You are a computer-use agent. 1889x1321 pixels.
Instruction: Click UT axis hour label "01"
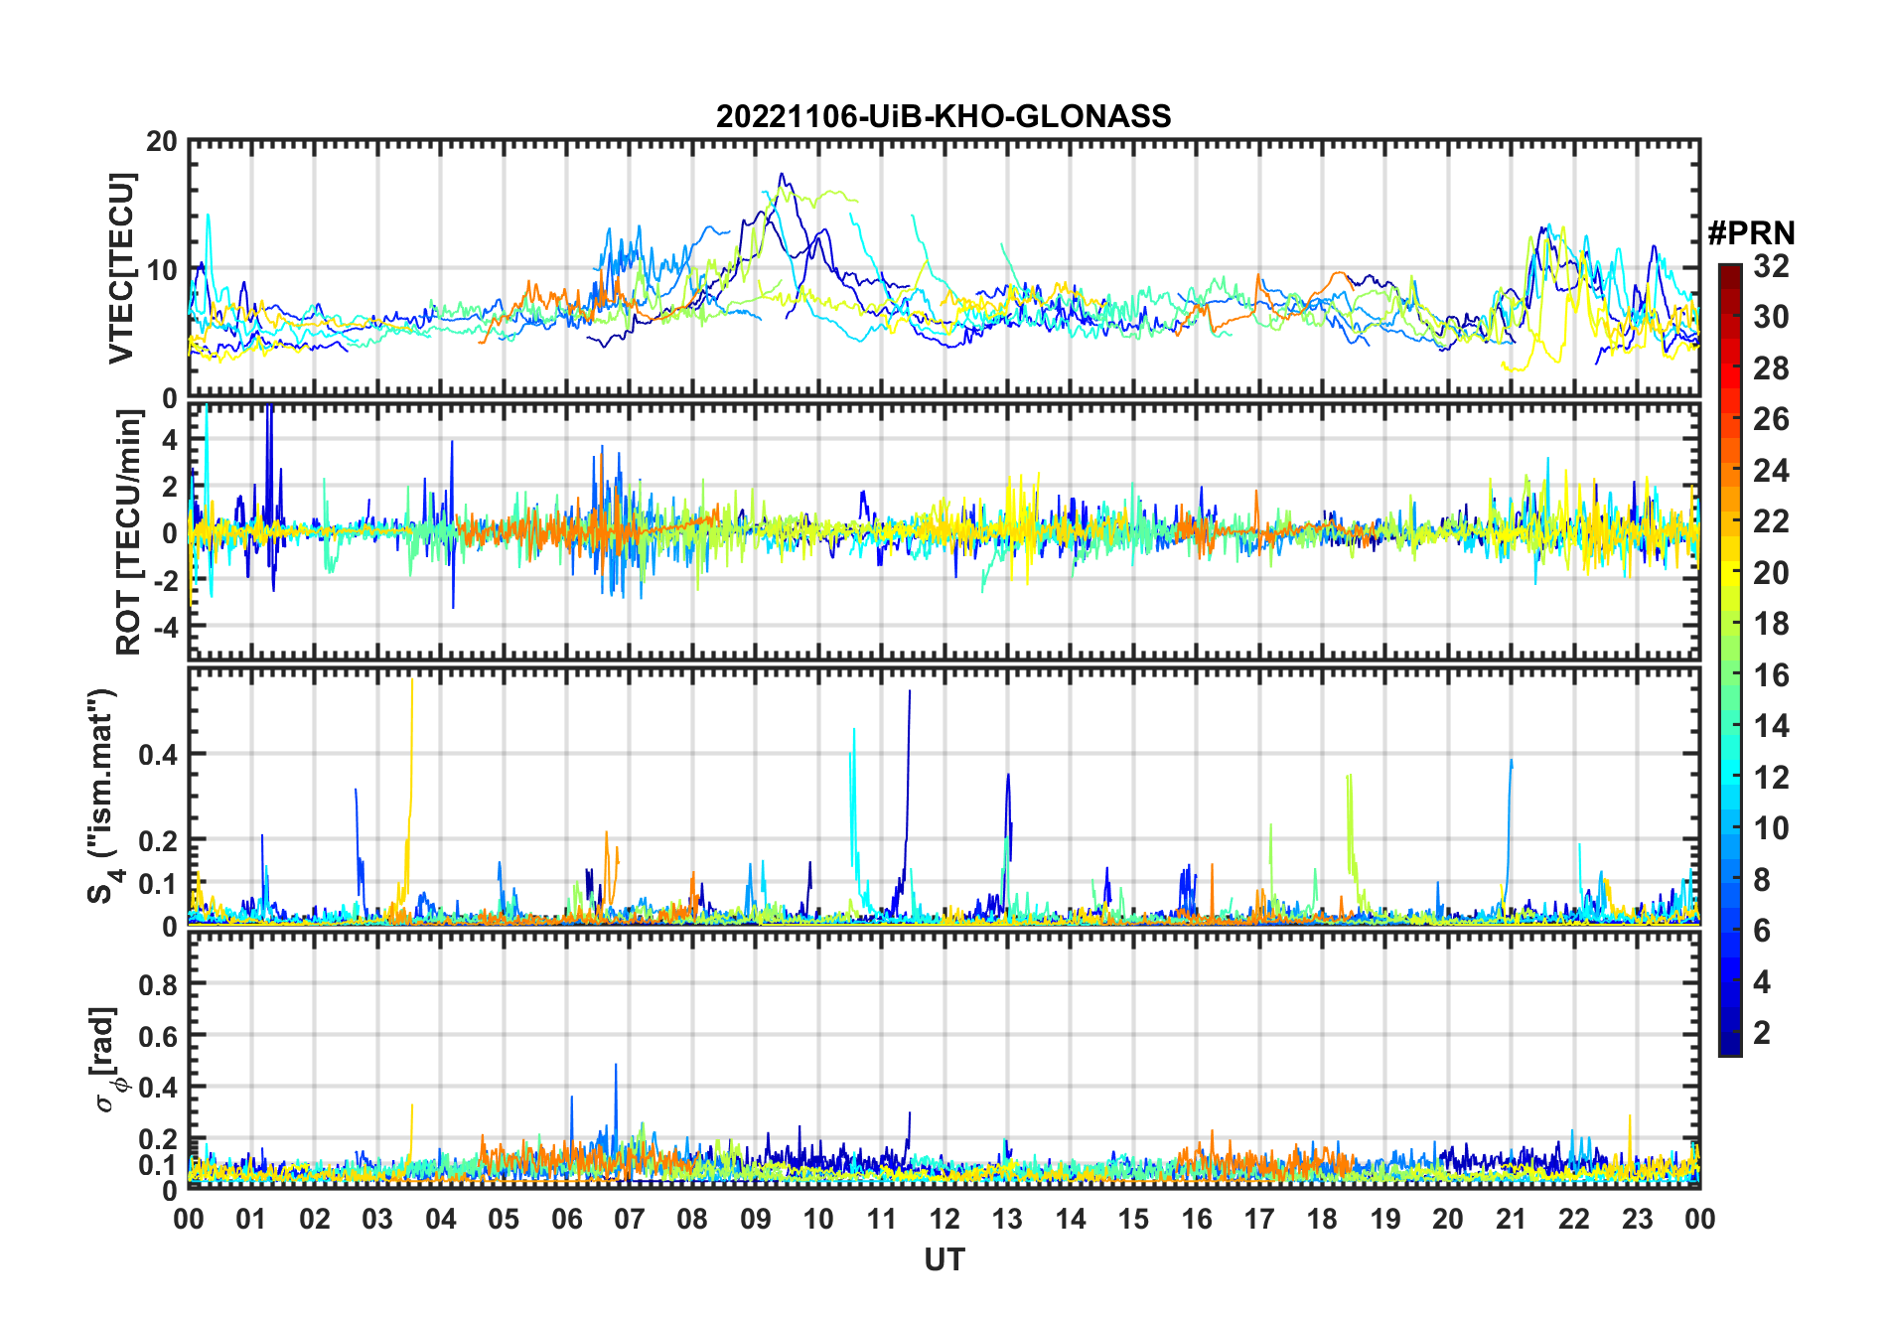[251, 1220]
